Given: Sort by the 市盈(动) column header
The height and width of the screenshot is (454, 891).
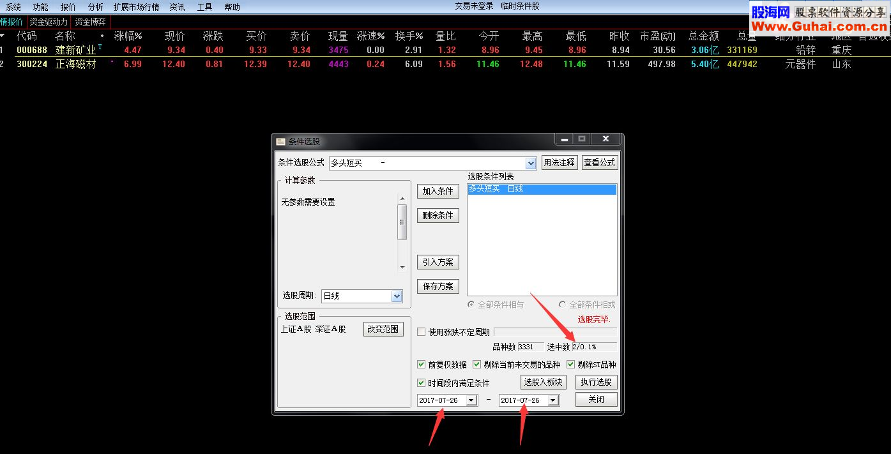Looking at the screenshot, I should pos(657,36).
